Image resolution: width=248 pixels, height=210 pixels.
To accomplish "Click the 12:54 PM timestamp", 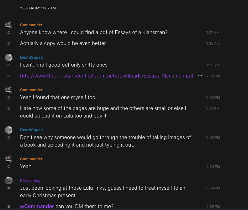I will (212, 188).
